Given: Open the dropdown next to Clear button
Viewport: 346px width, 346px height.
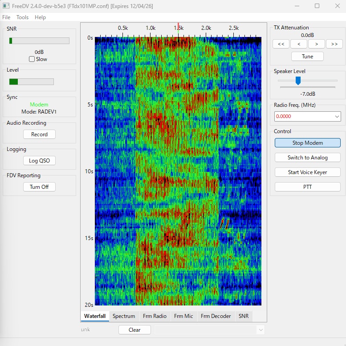Looking at the screenshot, I should pos(261,330).
